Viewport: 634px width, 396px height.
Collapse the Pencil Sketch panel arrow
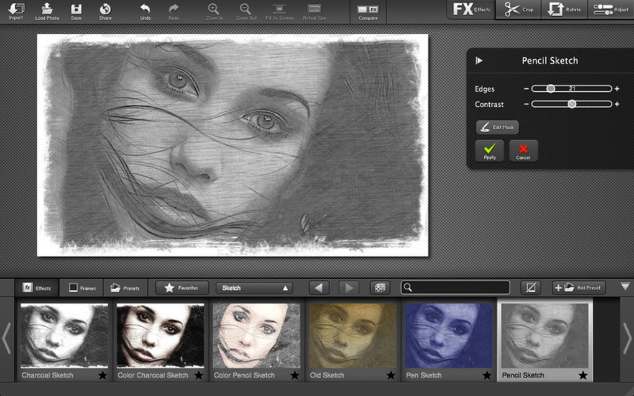(x=479, y=61)
